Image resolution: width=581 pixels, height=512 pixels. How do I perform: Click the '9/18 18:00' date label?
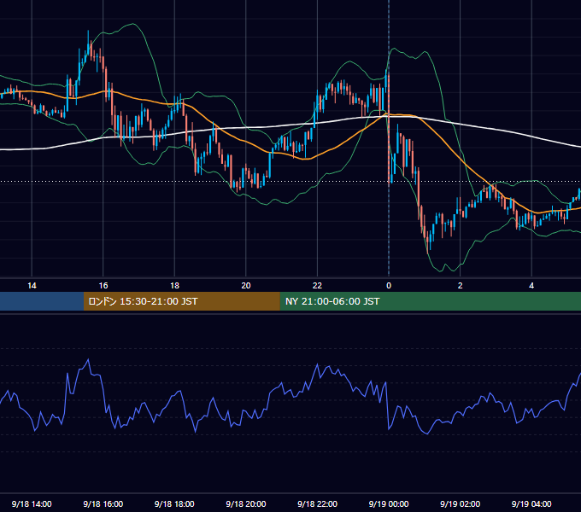[174, 503]
